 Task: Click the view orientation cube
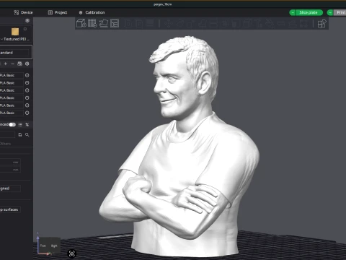(48, 246)
